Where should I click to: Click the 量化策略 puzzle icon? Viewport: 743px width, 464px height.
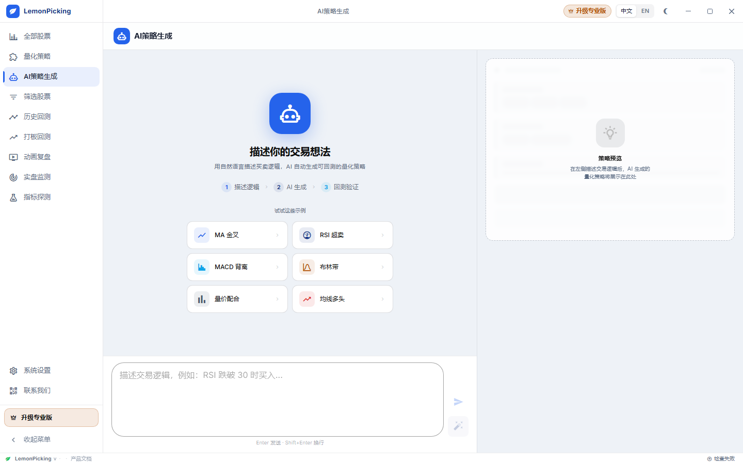(13, 57)
